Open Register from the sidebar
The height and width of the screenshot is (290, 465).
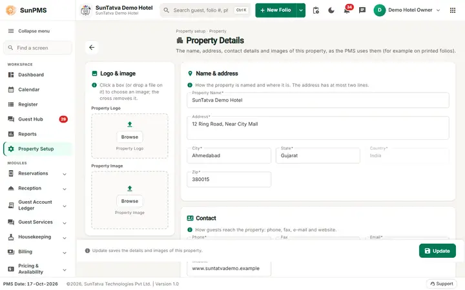pyautogui.click(x=37, y=104)
